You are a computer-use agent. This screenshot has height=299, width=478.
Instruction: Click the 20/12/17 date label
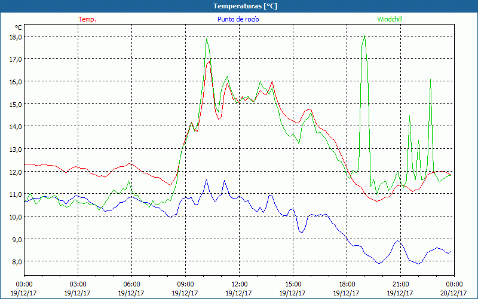point(454,293)
